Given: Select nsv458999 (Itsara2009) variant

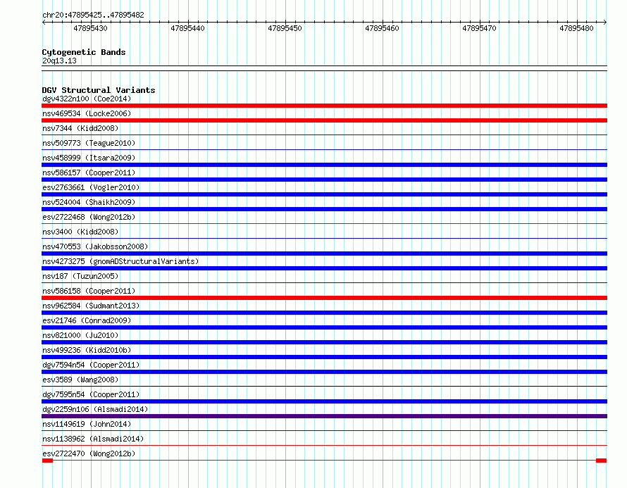Looking at the screenshot, I should (x=89, y=158).
